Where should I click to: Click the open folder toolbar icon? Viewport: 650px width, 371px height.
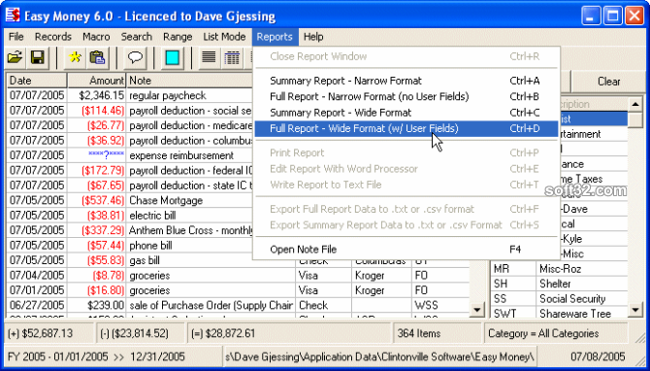pyautogui.click(x=15, y=57)
